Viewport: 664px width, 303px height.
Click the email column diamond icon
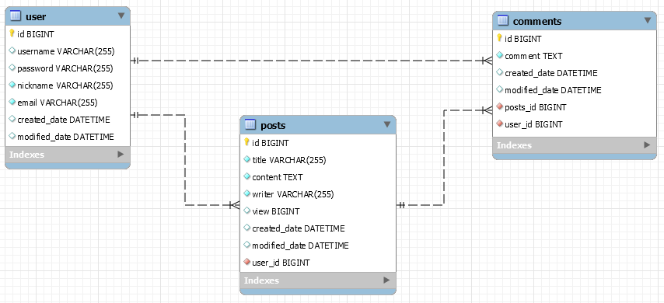(12, 102)
